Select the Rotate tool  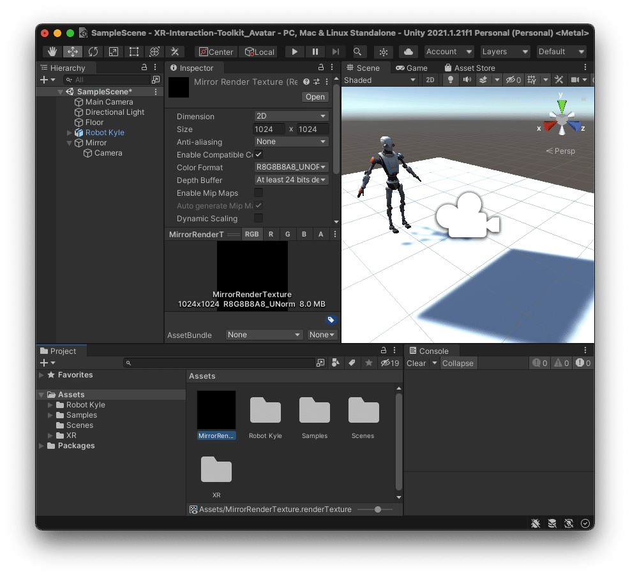[x=93, y=52]
